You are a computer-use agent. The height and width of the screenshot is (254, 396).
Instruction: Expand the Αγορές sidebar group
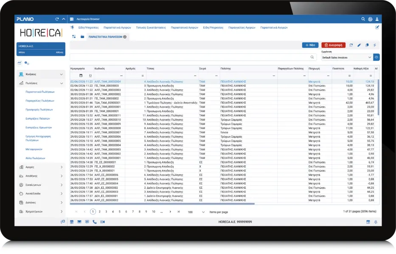point(41,167)
